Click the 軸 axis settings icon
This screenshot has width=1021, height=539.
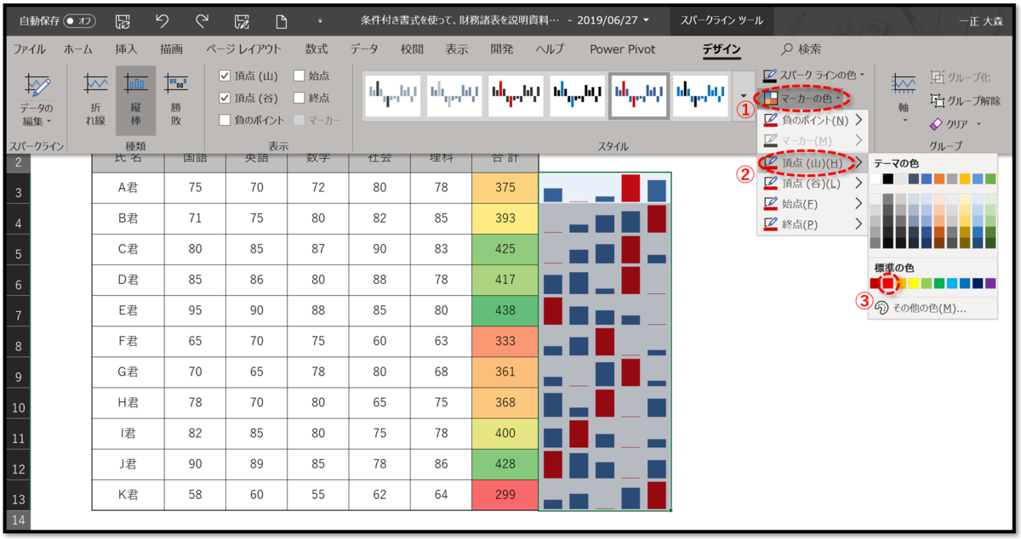pyautogui.click(x=902, y=85)
